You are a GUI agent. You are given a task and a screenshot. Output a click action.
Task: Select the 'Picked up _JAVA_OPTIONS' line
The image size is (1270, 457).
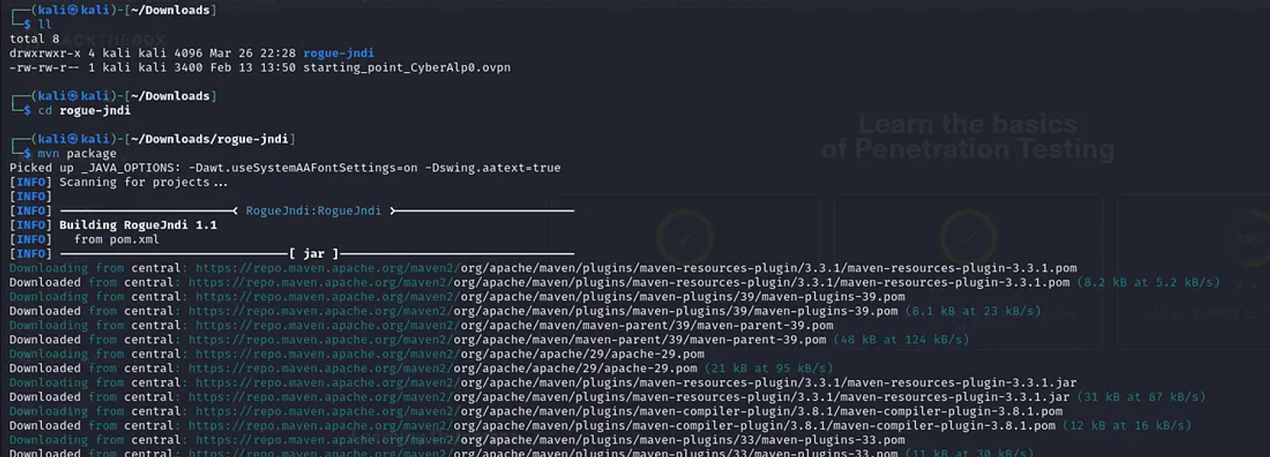(x=285, y=167)
